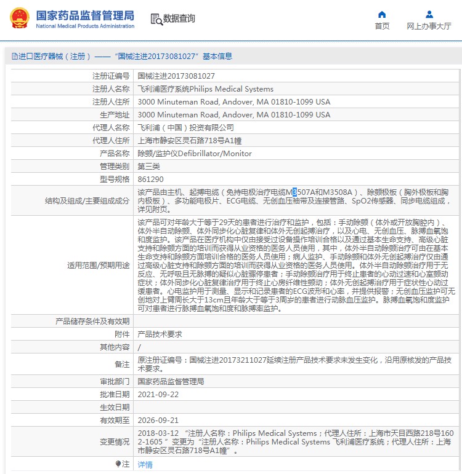The height and width of the screenshot is (474, 462).
Task: Click the 变更情况 change record text
Action: [x=296, y=441]
